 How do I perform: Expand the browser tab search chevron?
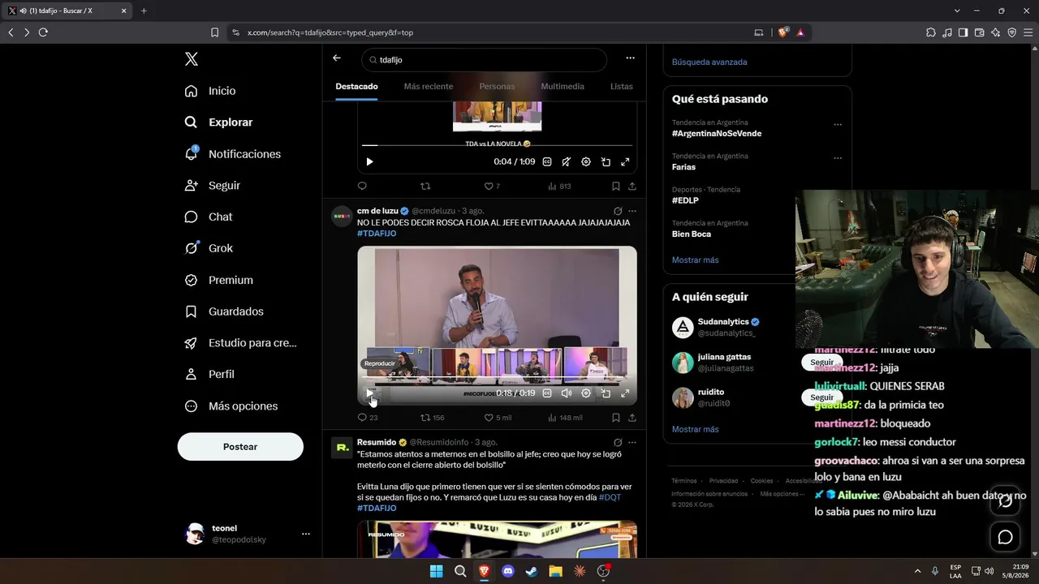(957, 11)
